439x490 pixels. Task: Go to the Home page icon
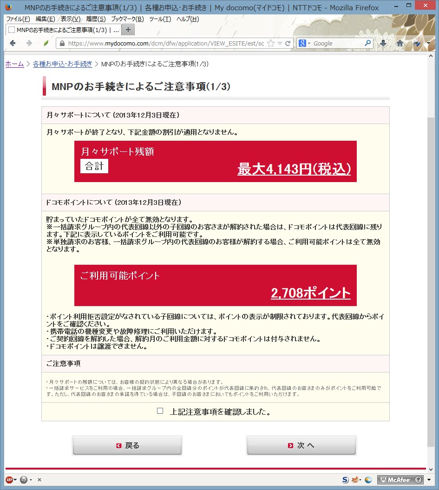[x=400, y=43]
